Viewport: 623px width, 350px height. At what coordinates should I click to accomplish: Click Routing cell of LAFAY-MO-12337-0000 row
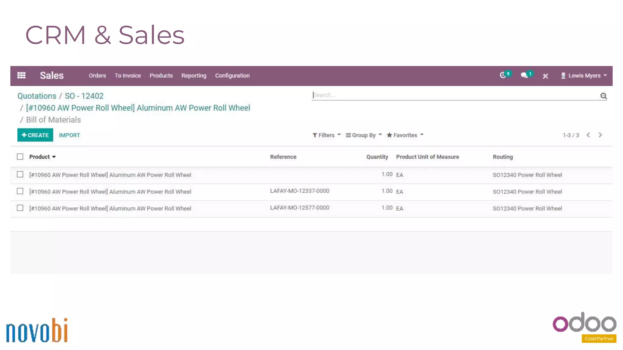point(527,192)
